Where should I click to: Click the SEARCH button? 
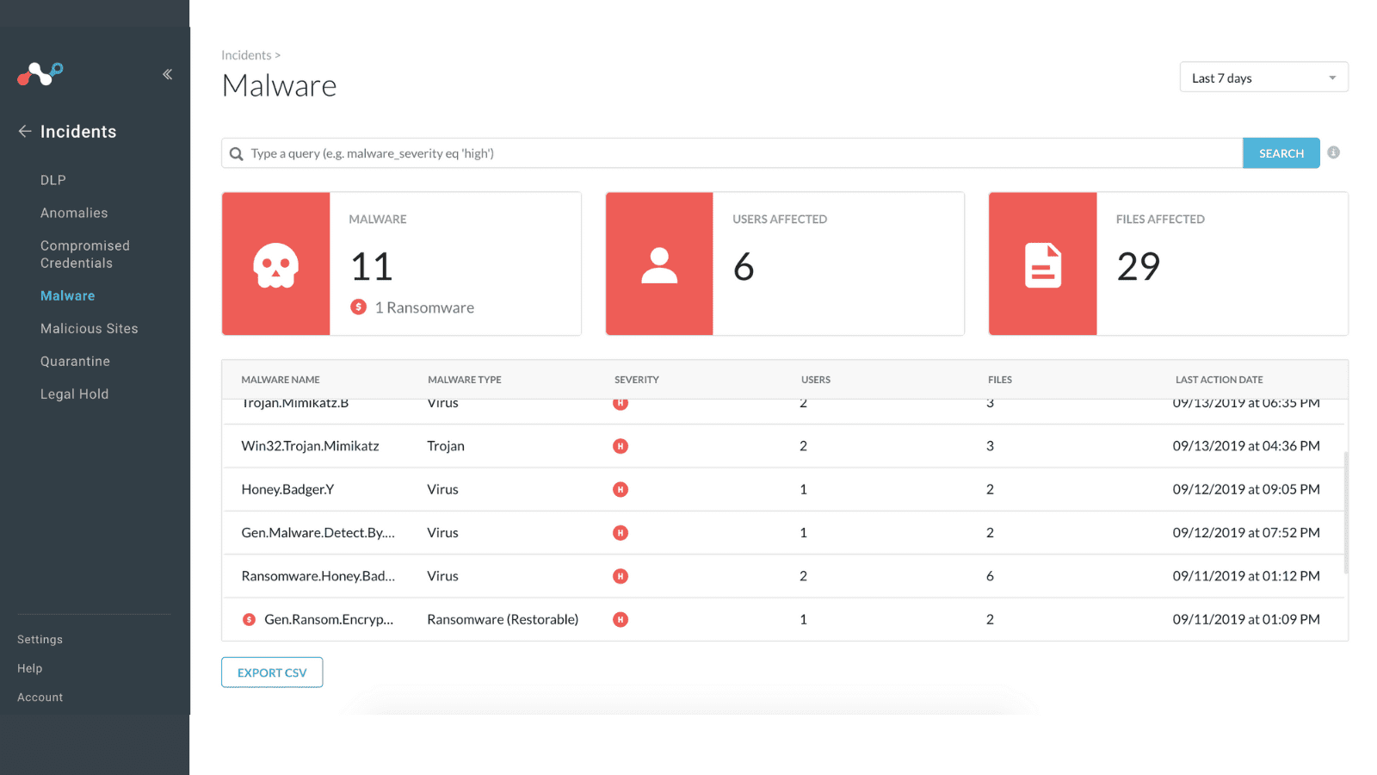pos(1281,153)
